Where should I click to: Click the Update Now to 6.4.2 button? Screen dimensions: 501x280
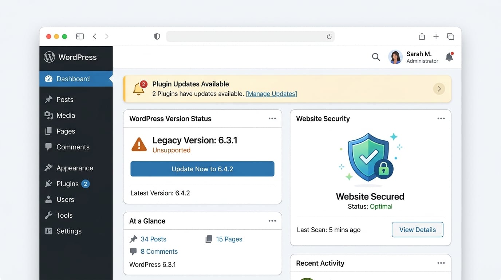(202, 169)
